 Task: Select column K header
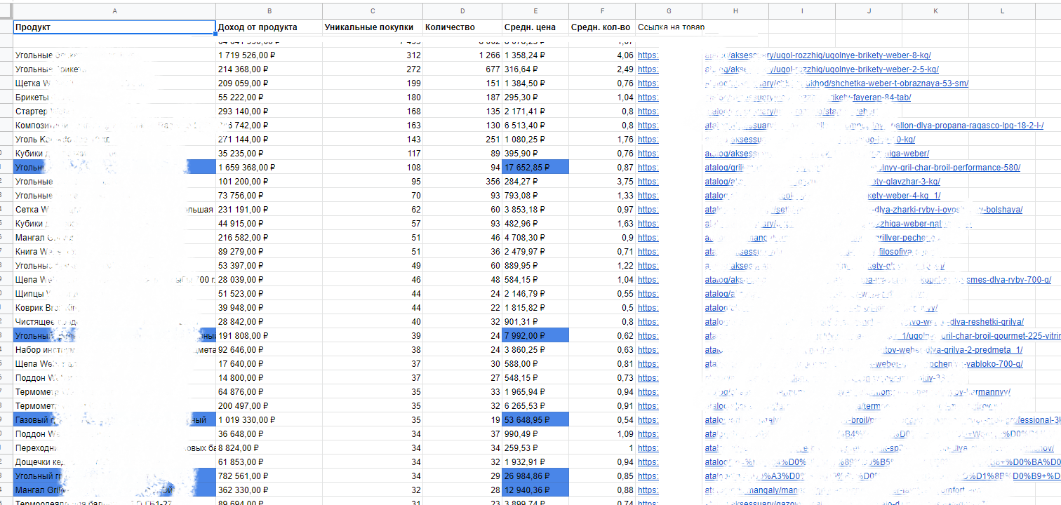pos(935,11)
